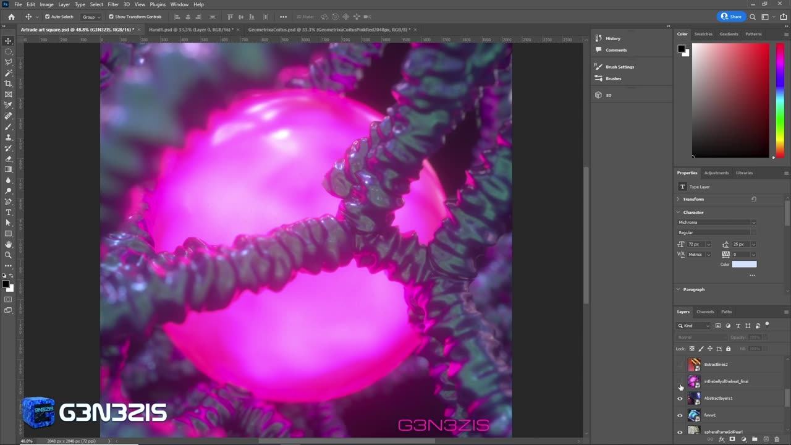Select the Horizontal Type tool
Screen dimensions: 791x445
pyautogui.click(x=8, y=212)
